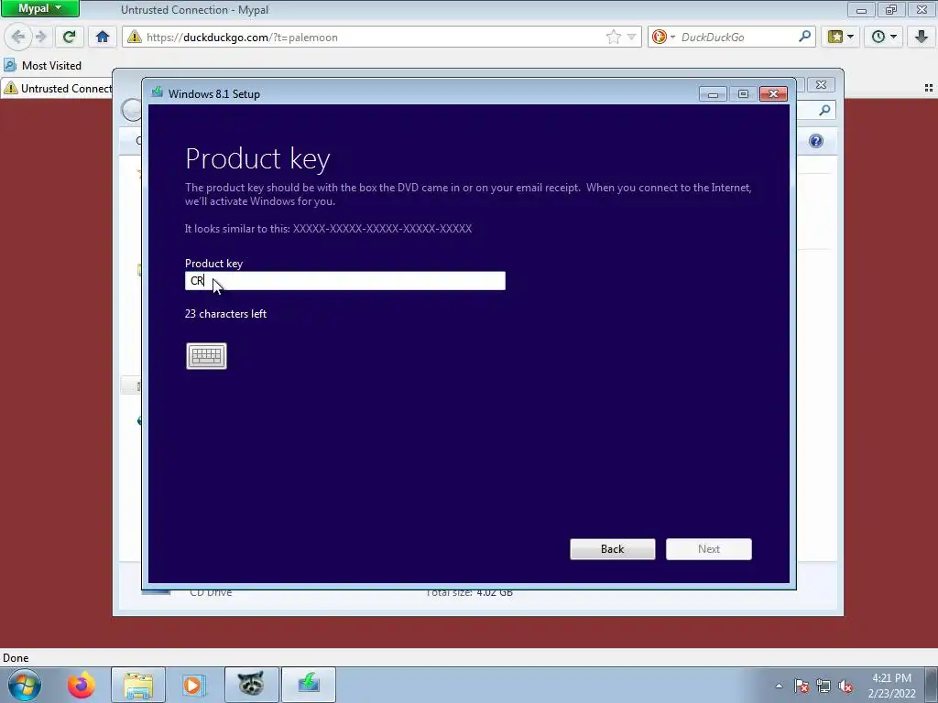Open Windows Explorer from taskbar
The image size is (938, 703).
point(138,685)
